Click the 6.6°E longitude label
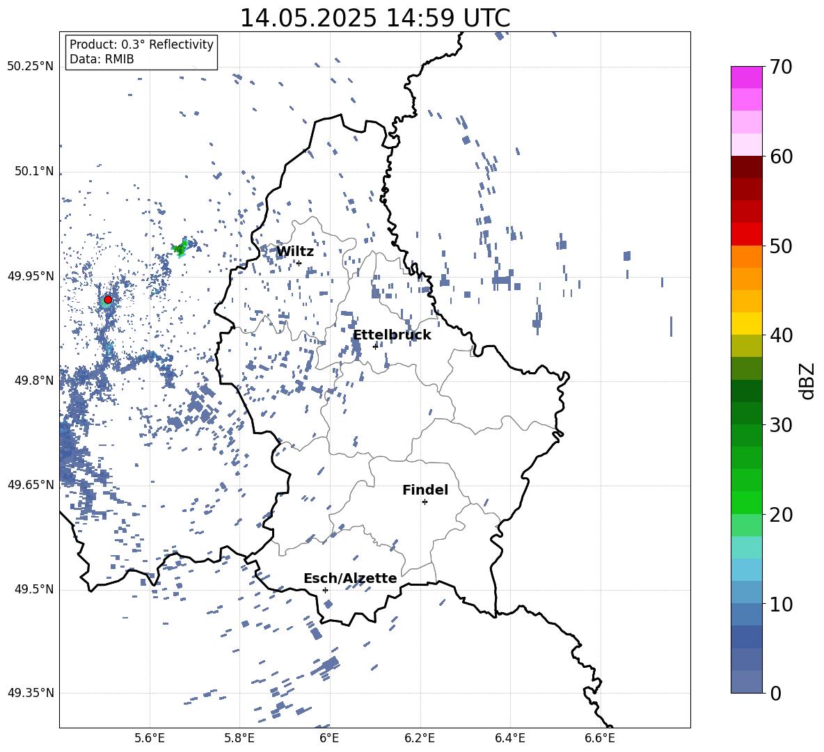Viewport: 824px width, 752px height. tap(600, 739)
